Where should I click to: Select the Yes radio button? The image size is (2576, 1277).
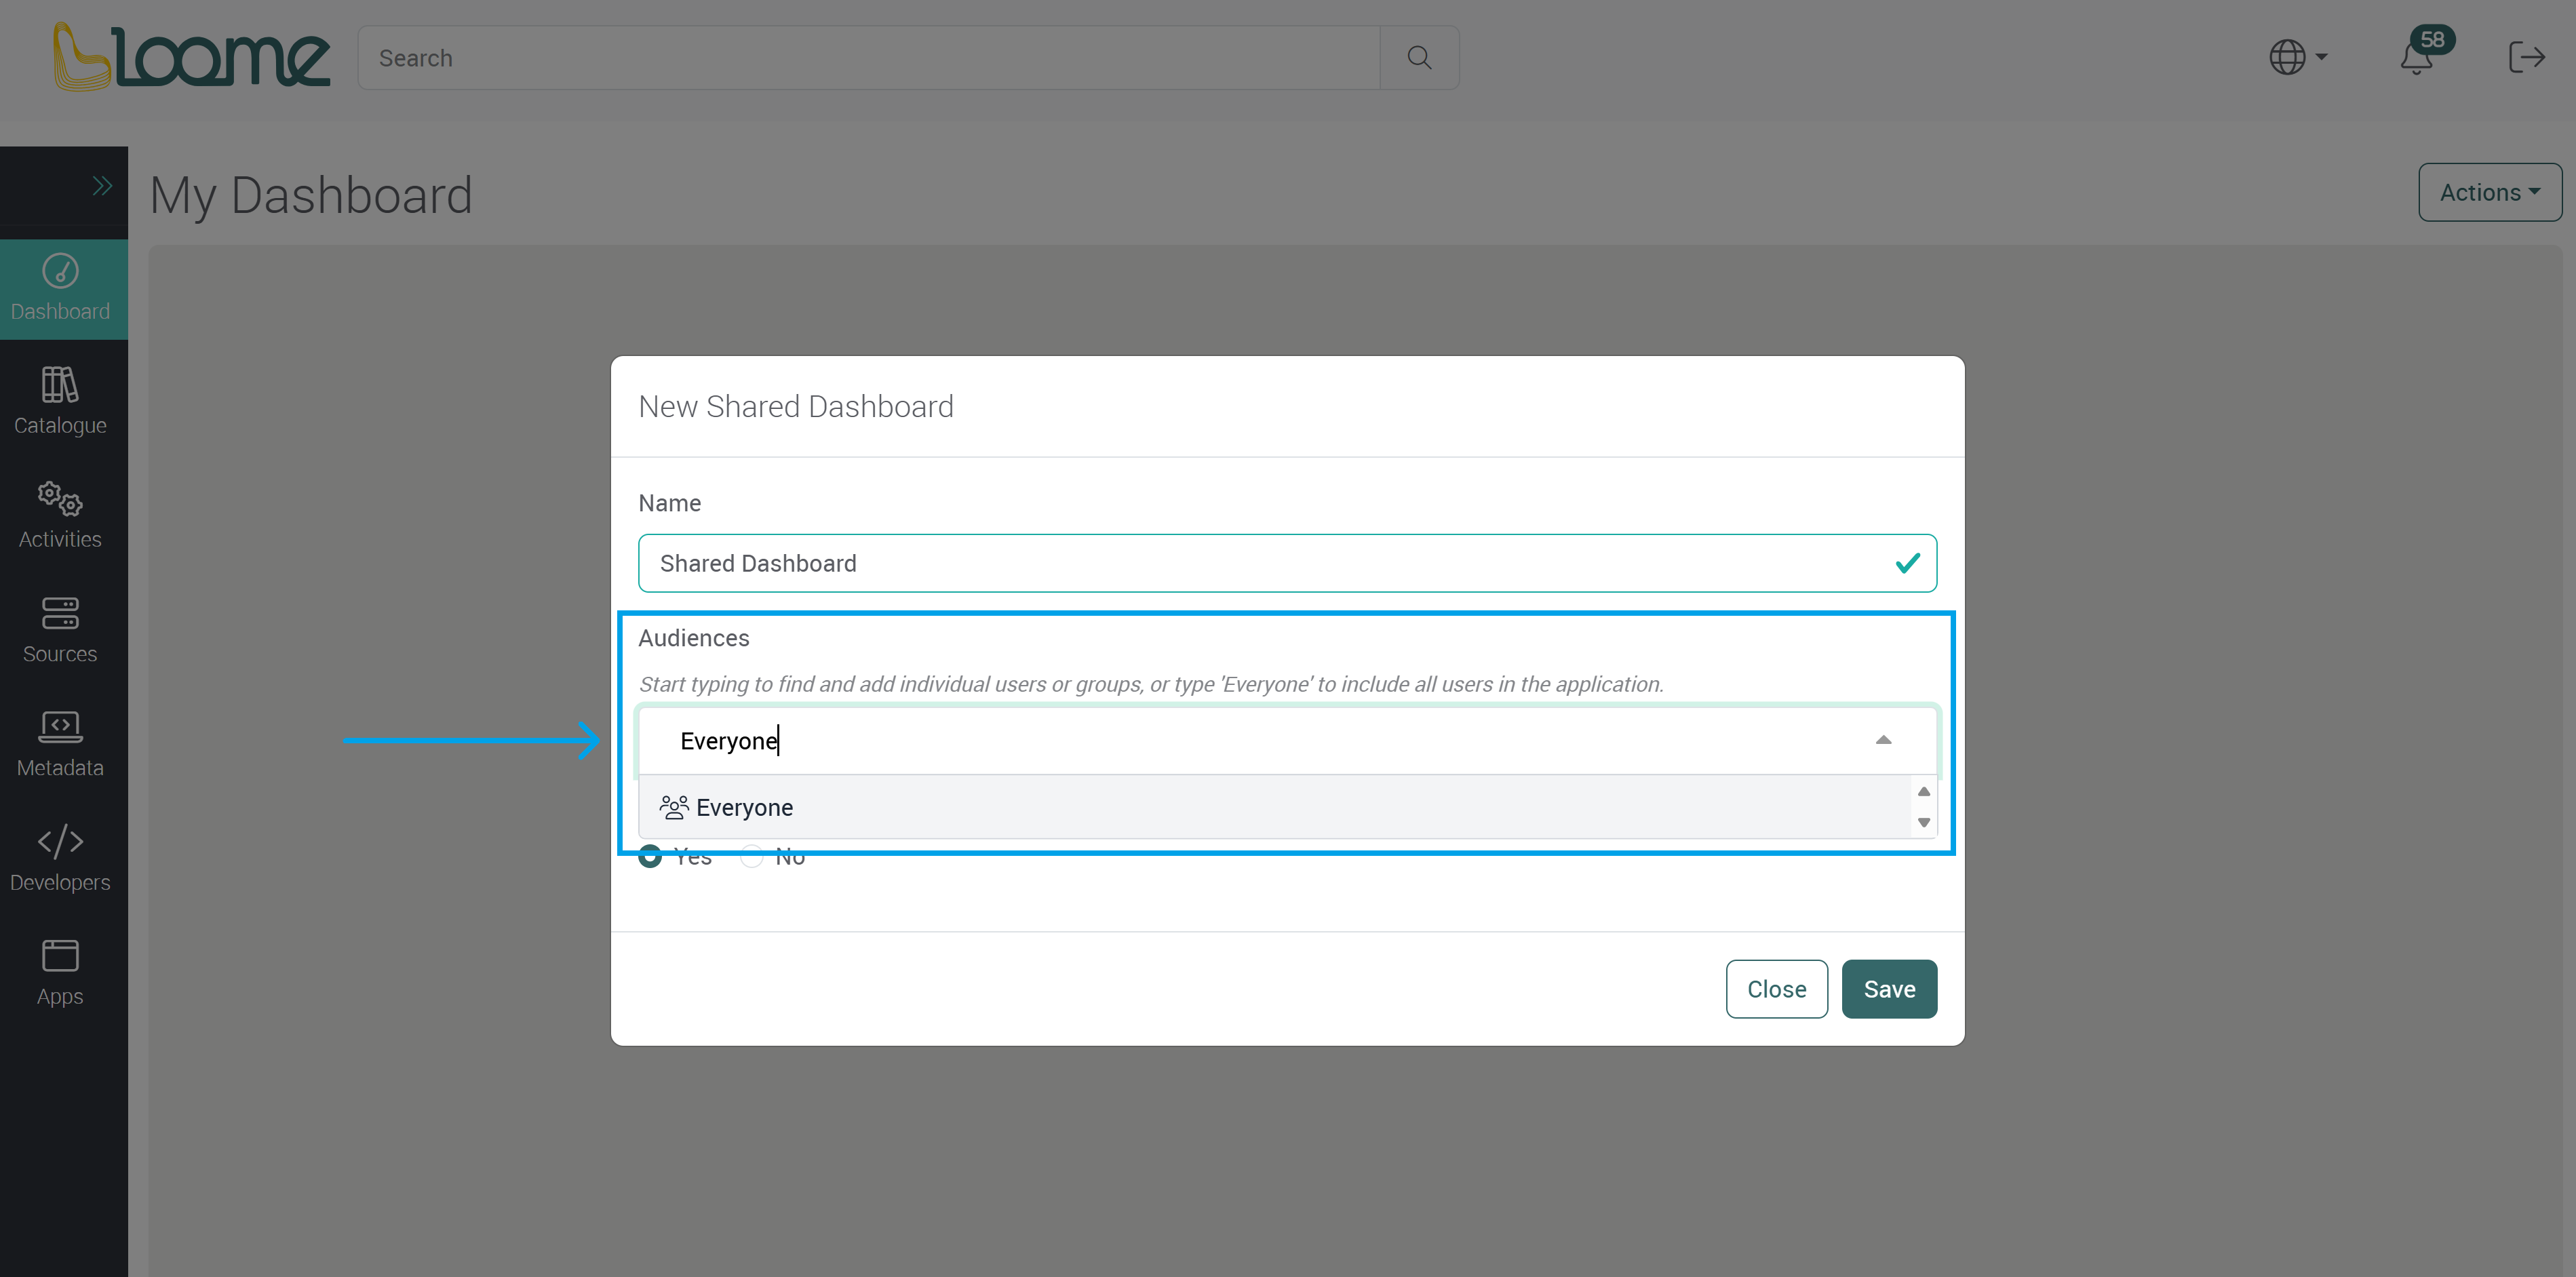point(650,856)
